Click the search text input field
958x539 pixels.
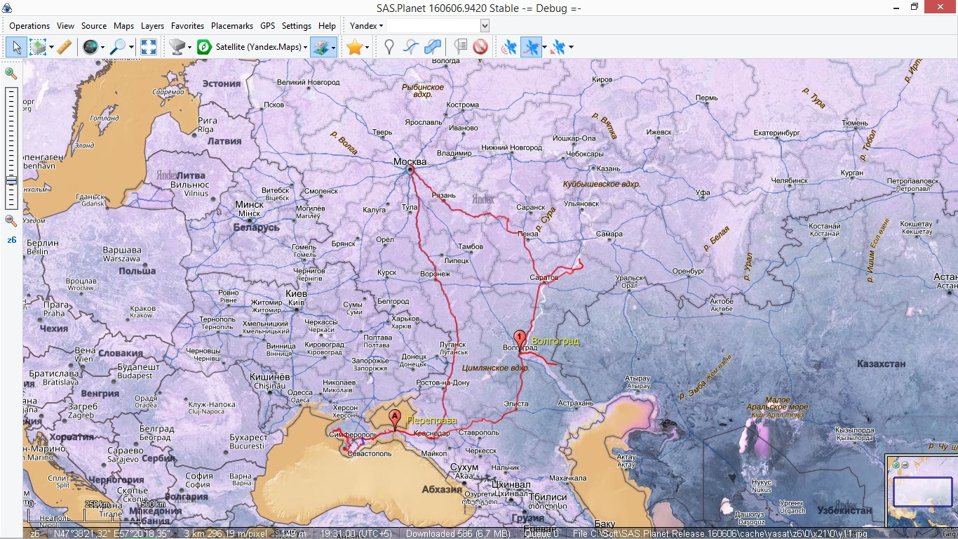point(433,25)
